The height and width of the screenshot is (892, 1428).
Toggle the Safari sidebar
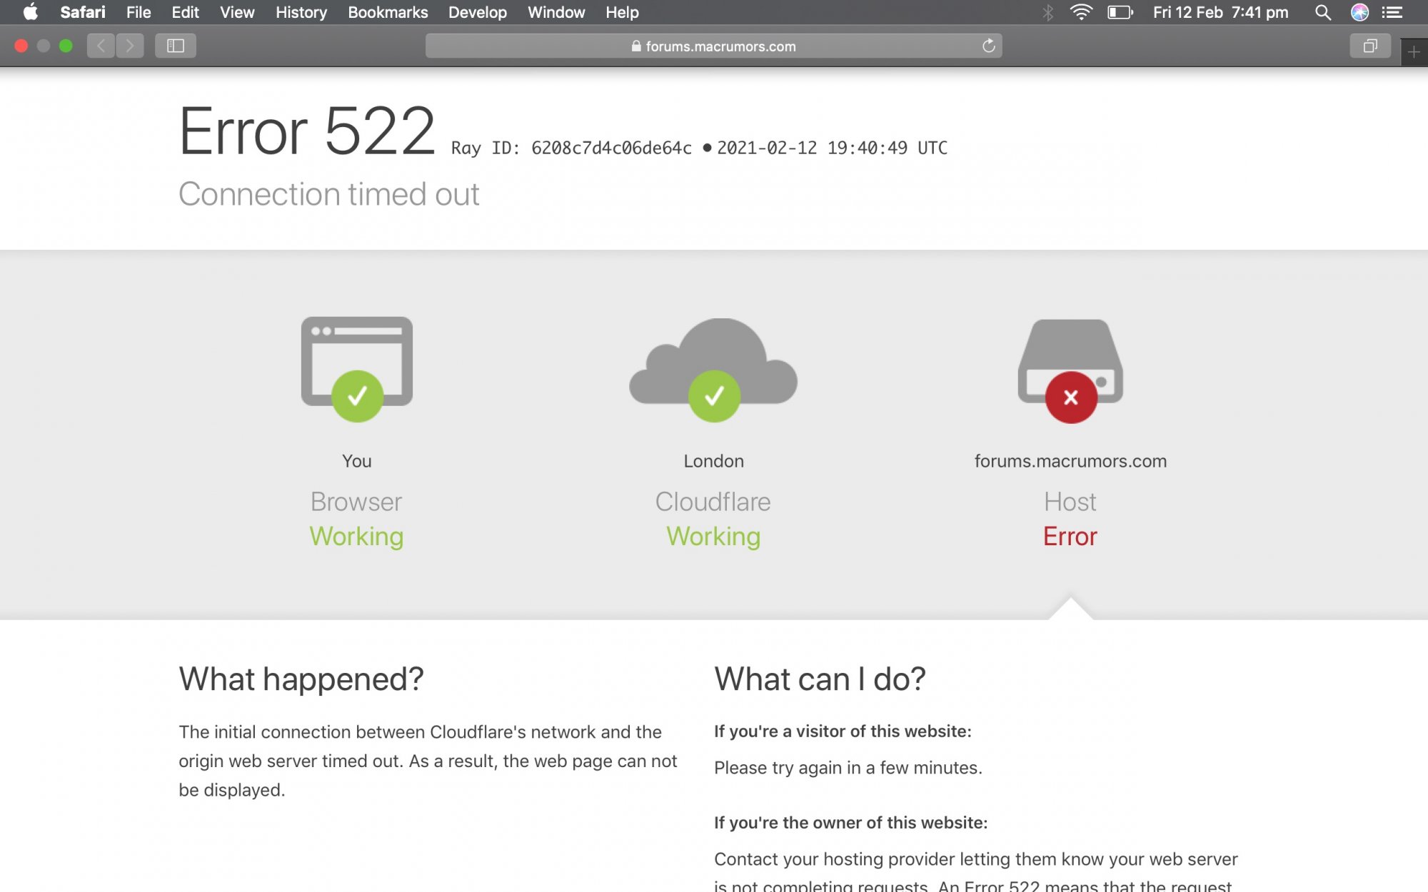point(176,46)
